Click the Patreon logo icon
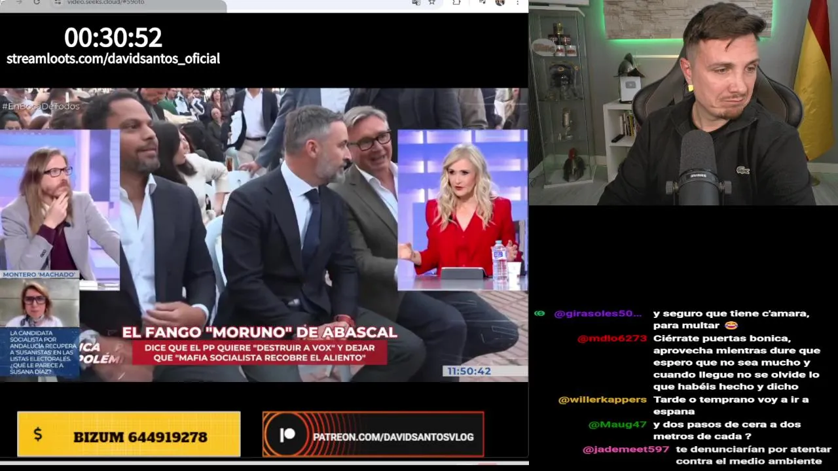 pyautogui.click(x=287, y=435)
